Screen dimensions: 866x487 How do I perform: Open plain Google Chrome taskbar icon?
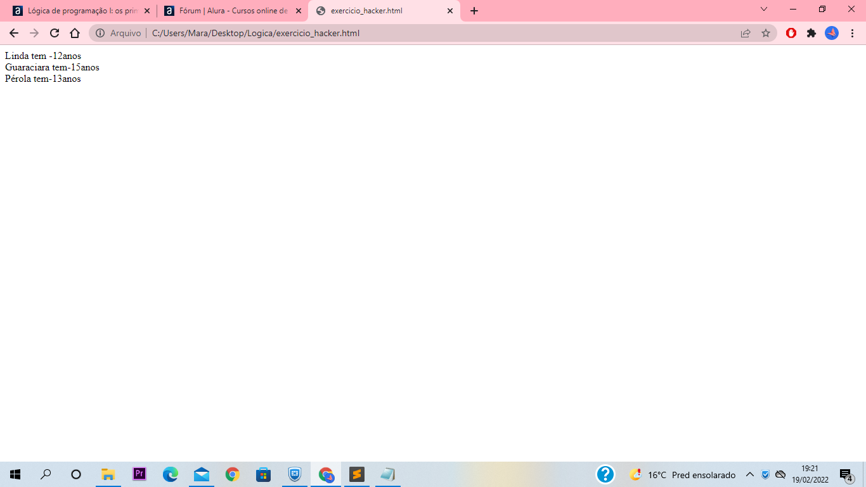click(233, 474)
